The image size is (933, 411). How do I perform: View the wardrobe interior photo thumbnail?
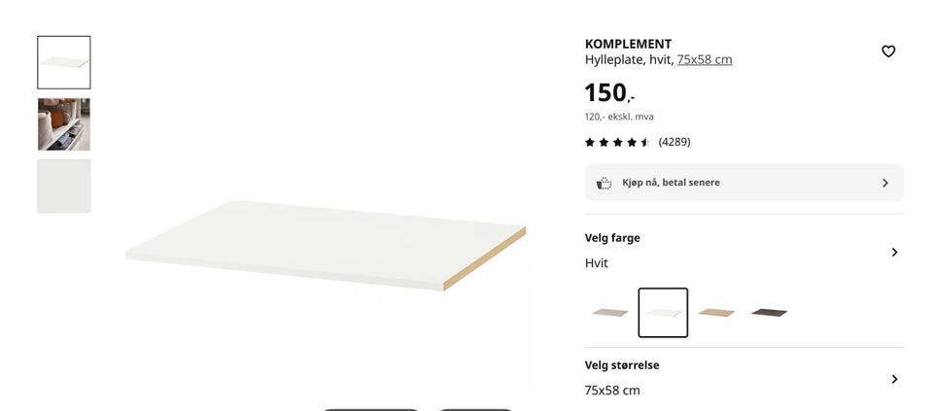[64, 124]
